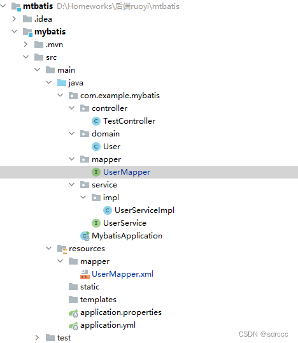
Task: Select the highlighted UserMapper name
Action: pyautogui.click(x=127, y=172)
